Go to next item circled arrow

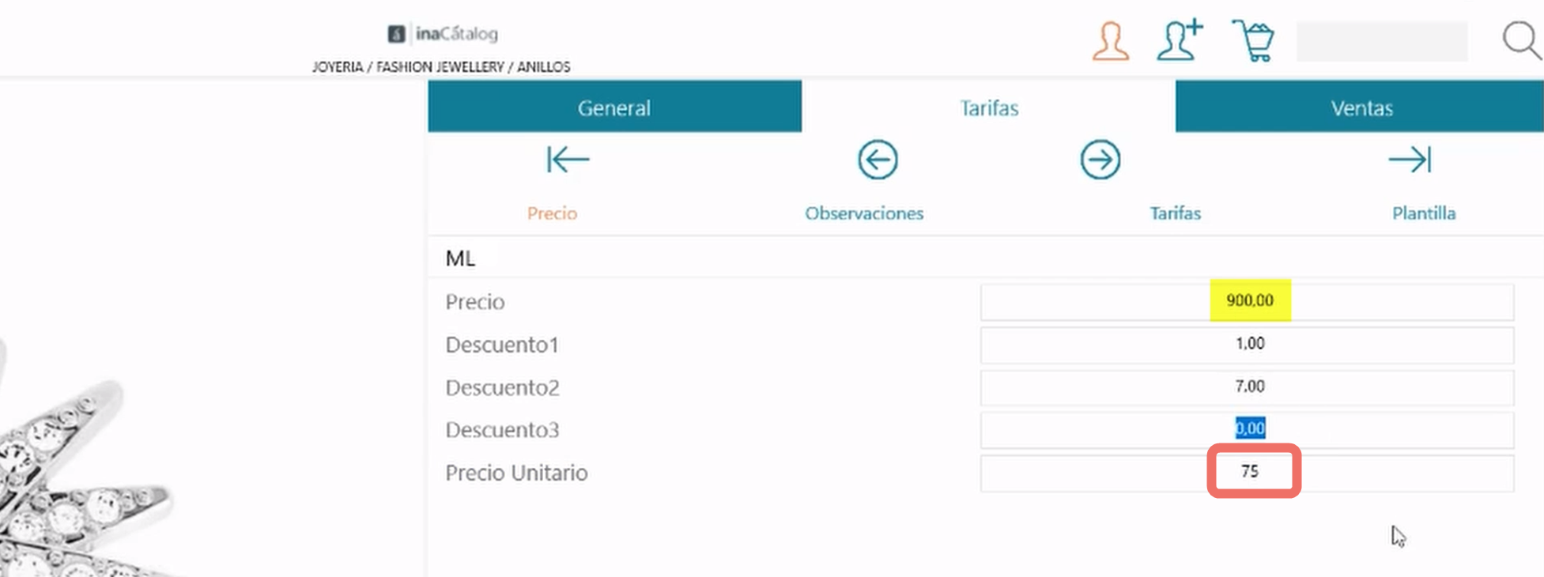tap(1100, 160)
